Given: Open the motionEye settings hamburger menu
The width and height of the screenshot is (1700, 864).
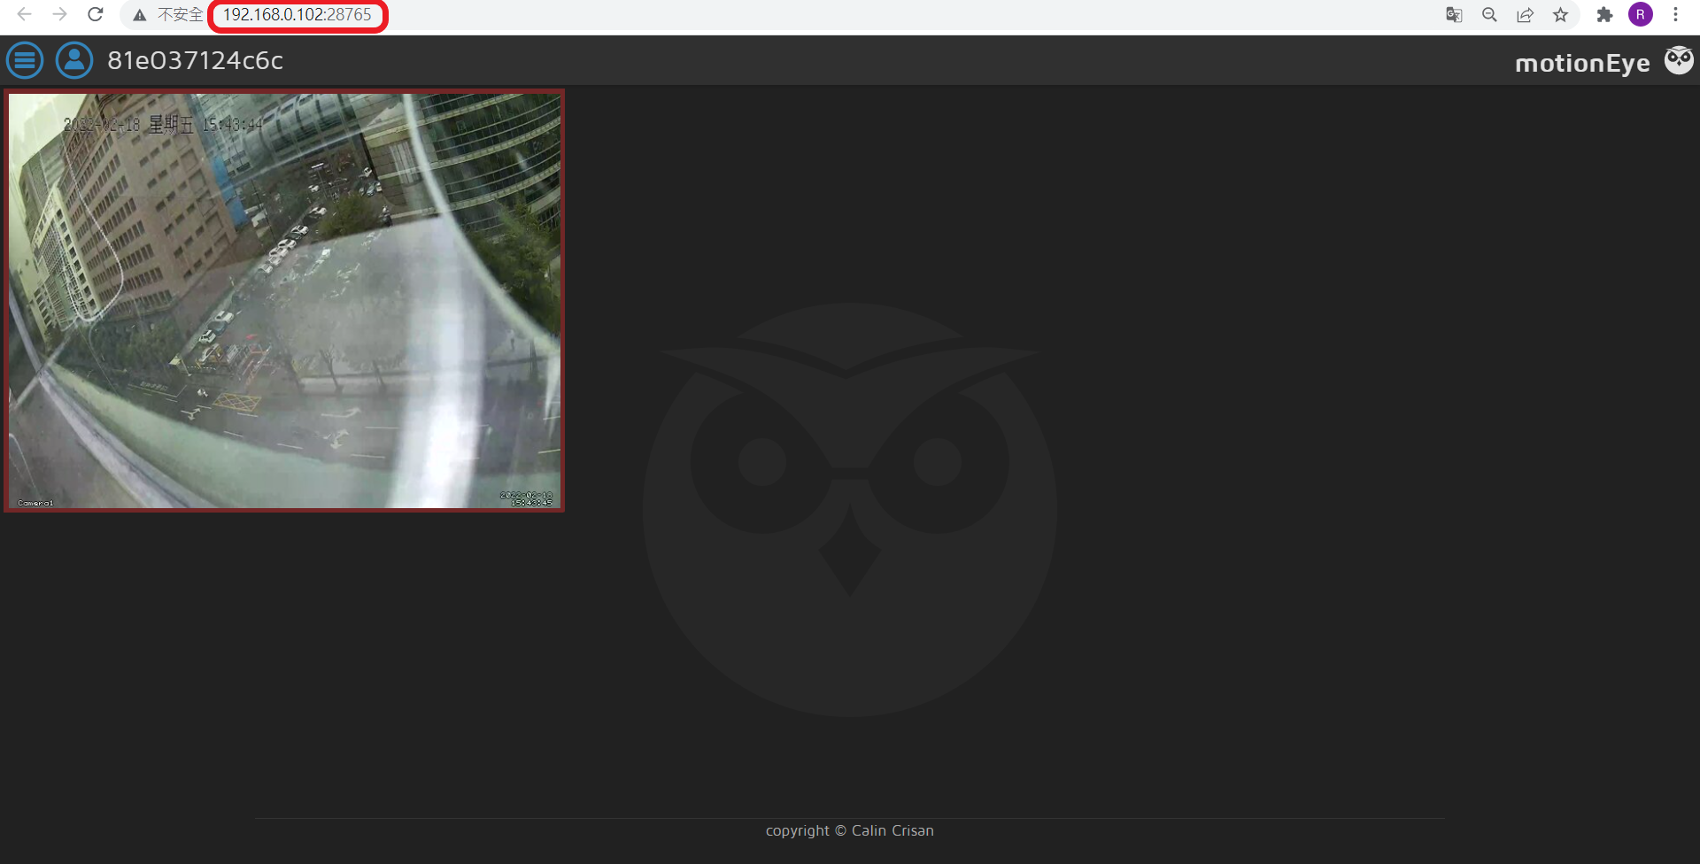Looking at the screenshot, I should [x=25, y=60].
